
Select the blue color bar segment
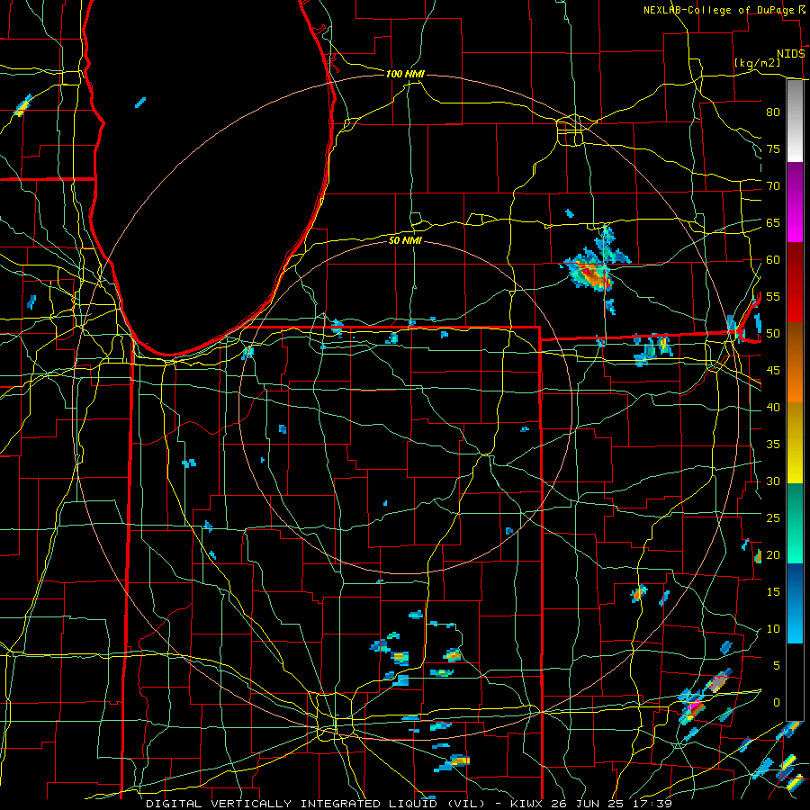coord(795,603)
